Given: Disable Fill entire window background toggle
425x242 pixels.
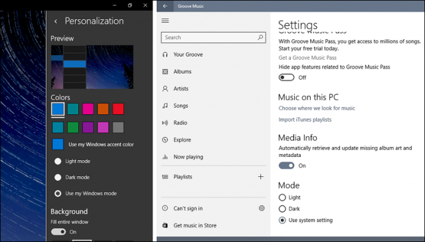Looking at the screenshot, I should [x=58, y=231].
